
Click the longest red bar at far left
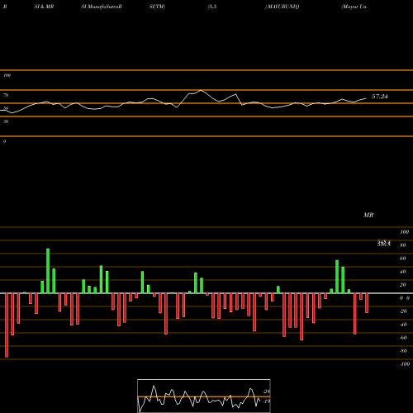click(x=7, y=325)
